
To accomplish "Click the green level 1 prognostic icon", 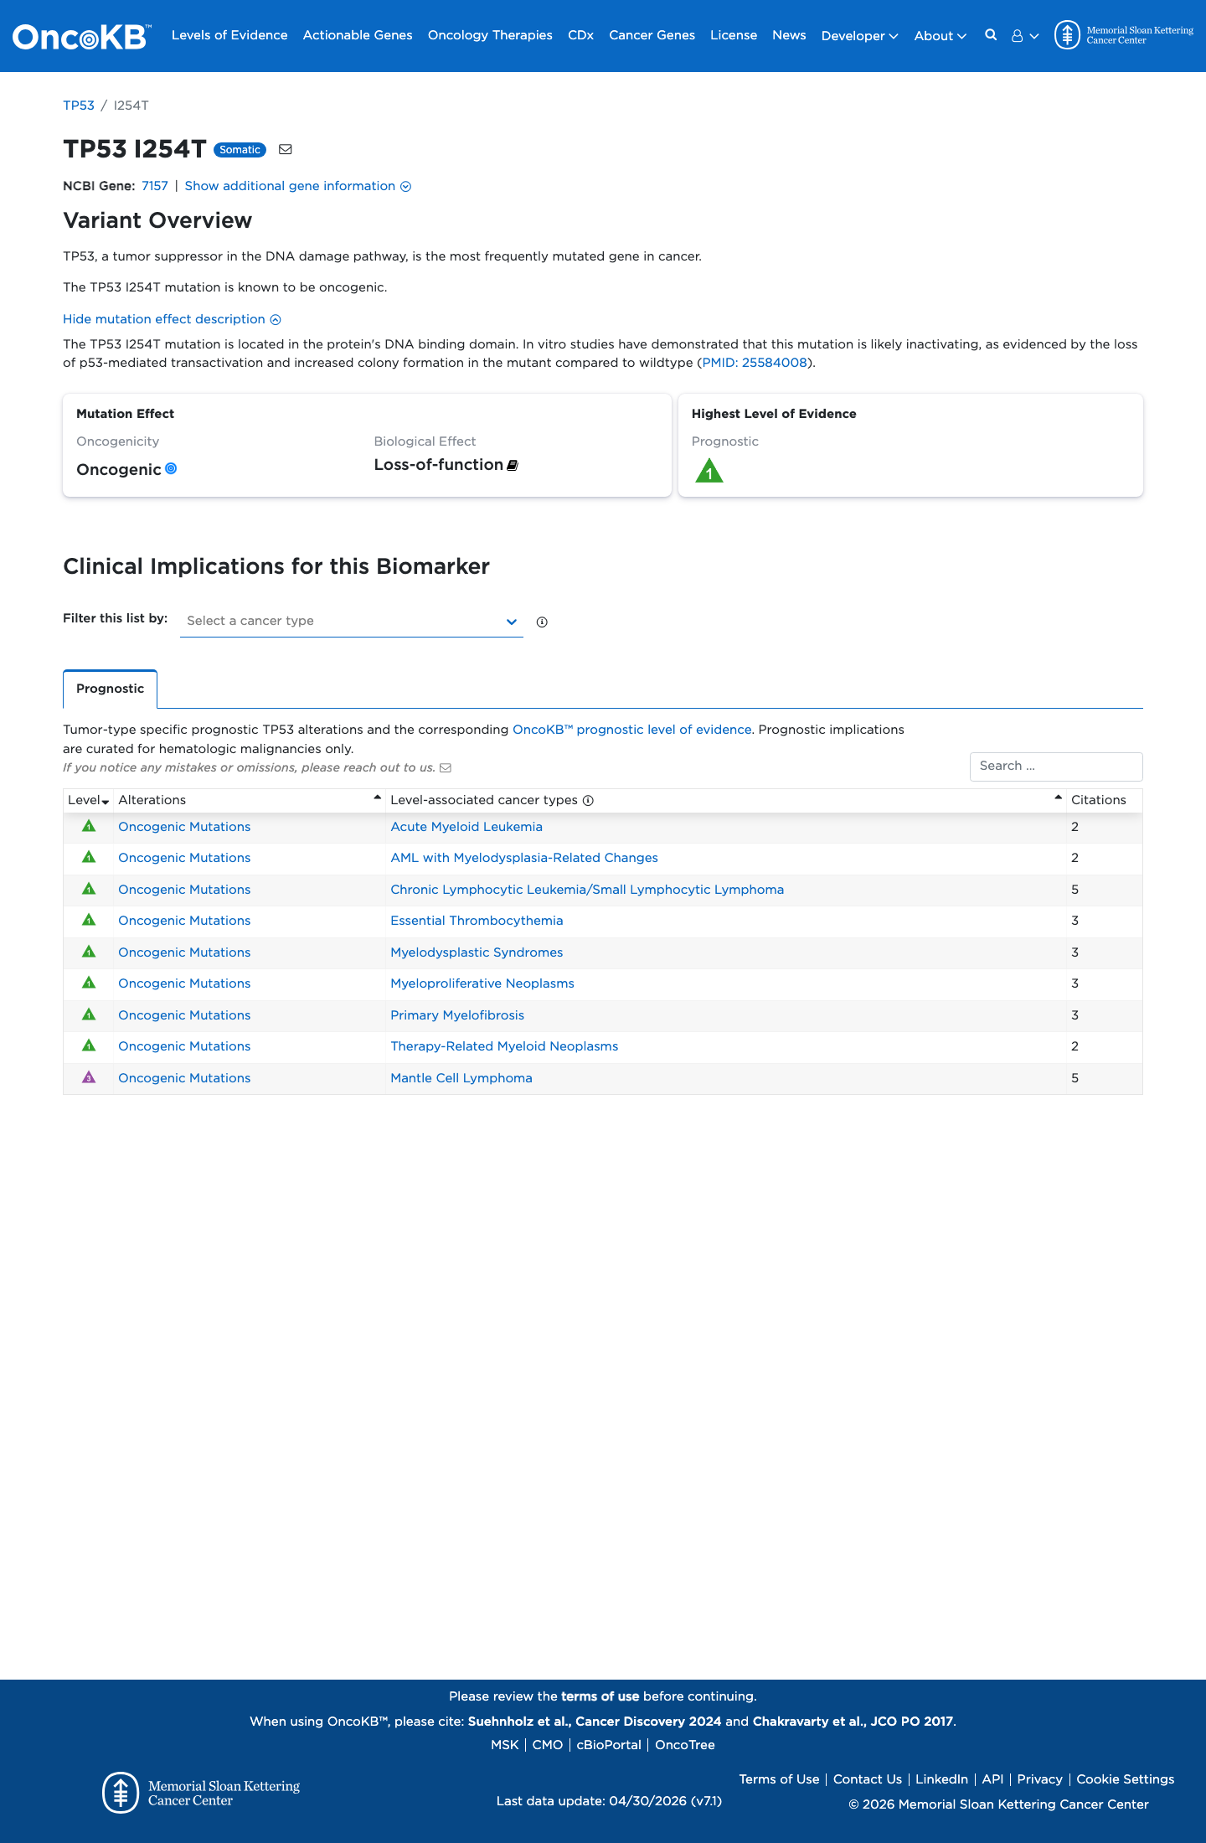I will [709, 471].
